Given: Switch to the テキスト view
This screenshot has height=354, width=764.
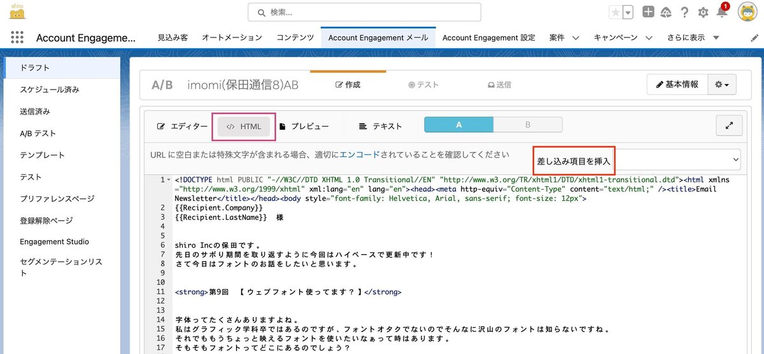Looking at the screenshot, I should click(381, 126).
